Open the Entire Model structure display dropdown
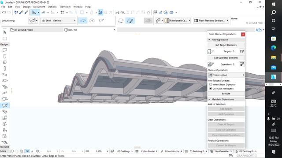The image size is (282, 158). [x=148, y=151]
